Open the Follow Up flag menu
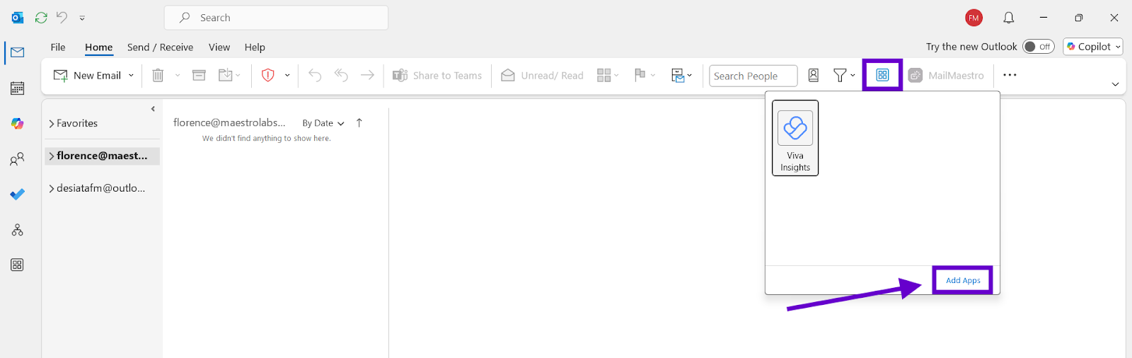The image size is (1132, 358). [x=645, y=75]
